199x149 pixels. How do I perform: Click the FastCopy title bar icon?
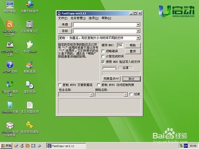click(59, 14)
